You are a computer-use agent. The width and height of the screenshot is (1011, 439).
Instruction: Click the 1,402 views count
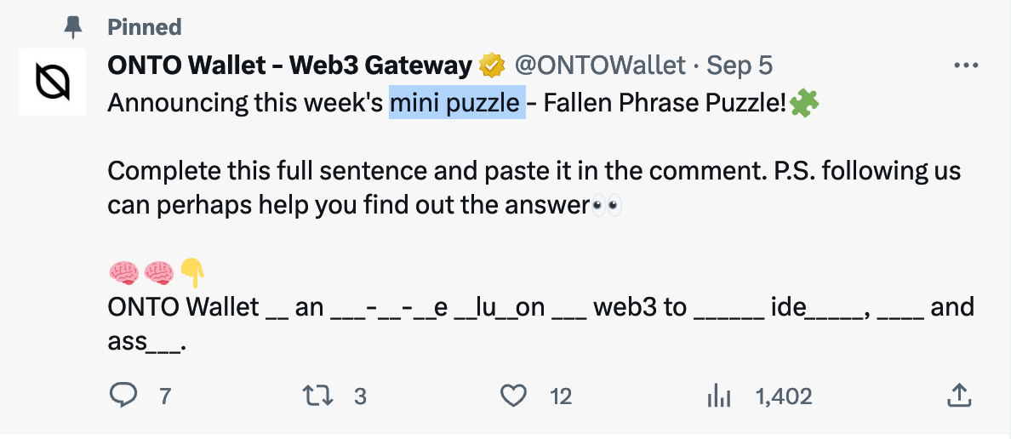(x=783, y=396)
